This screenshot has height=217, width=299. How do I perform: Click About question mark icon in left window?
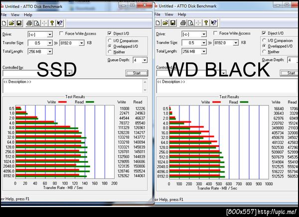point(52,23)
